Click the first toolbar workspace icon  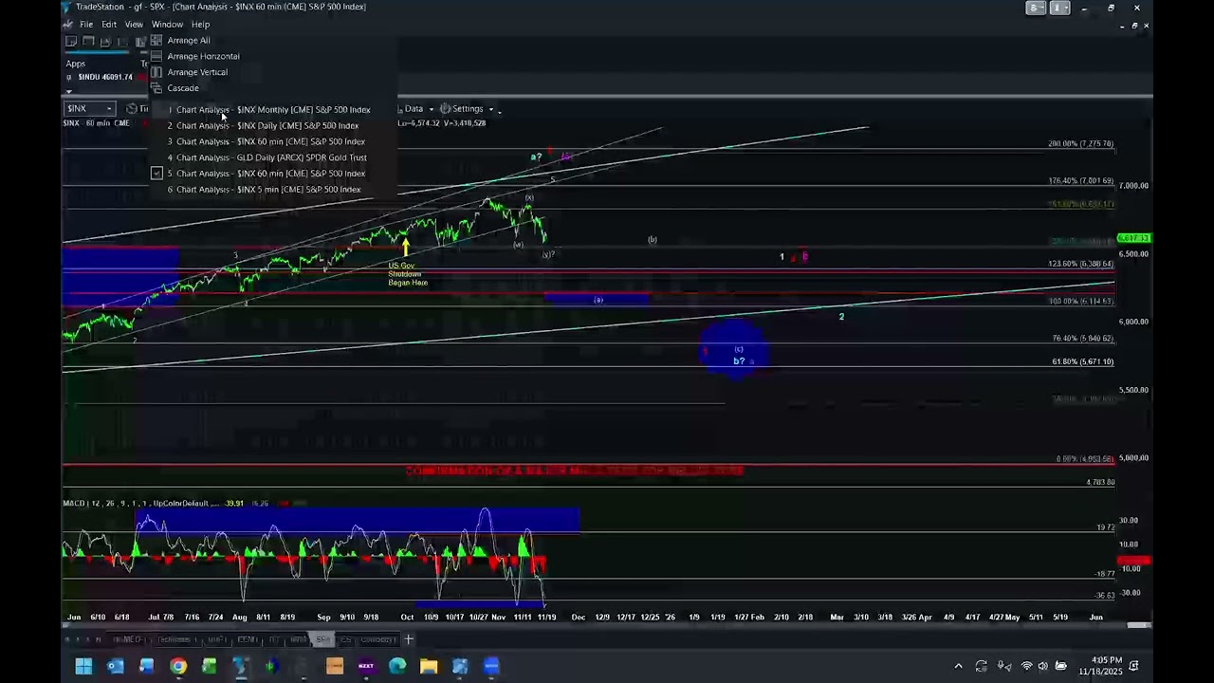pos(71,42)
